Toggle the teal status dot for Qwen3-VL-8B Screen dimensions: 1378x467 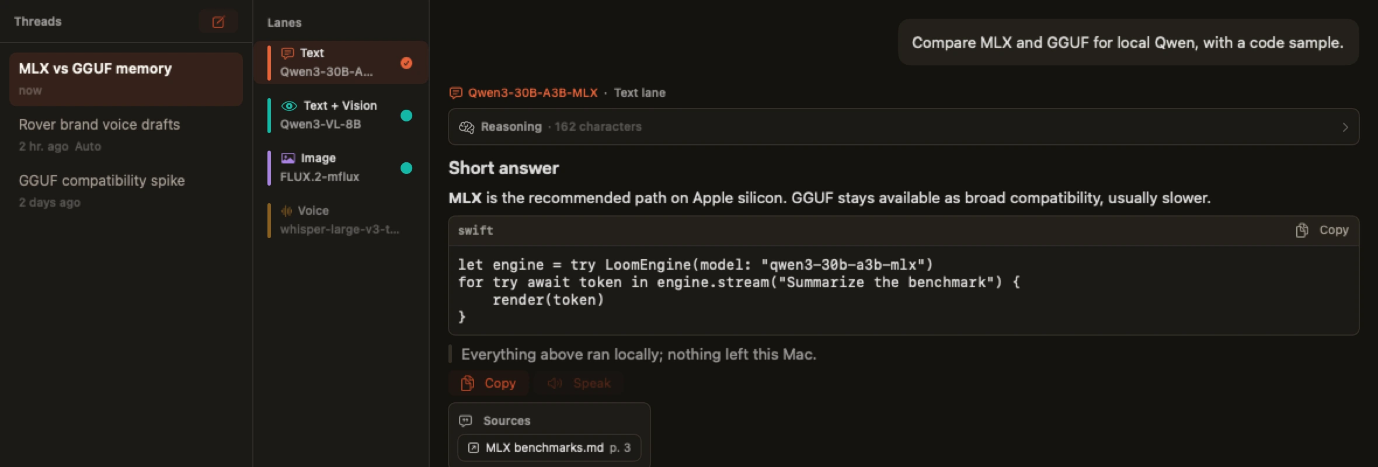click(x=406, y=116)
